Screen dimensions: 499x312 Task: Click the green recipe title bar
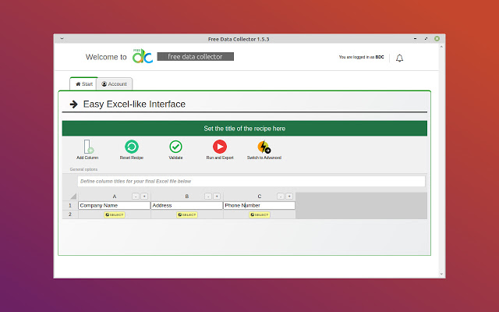pyautogui.click(x=244, y=129)
